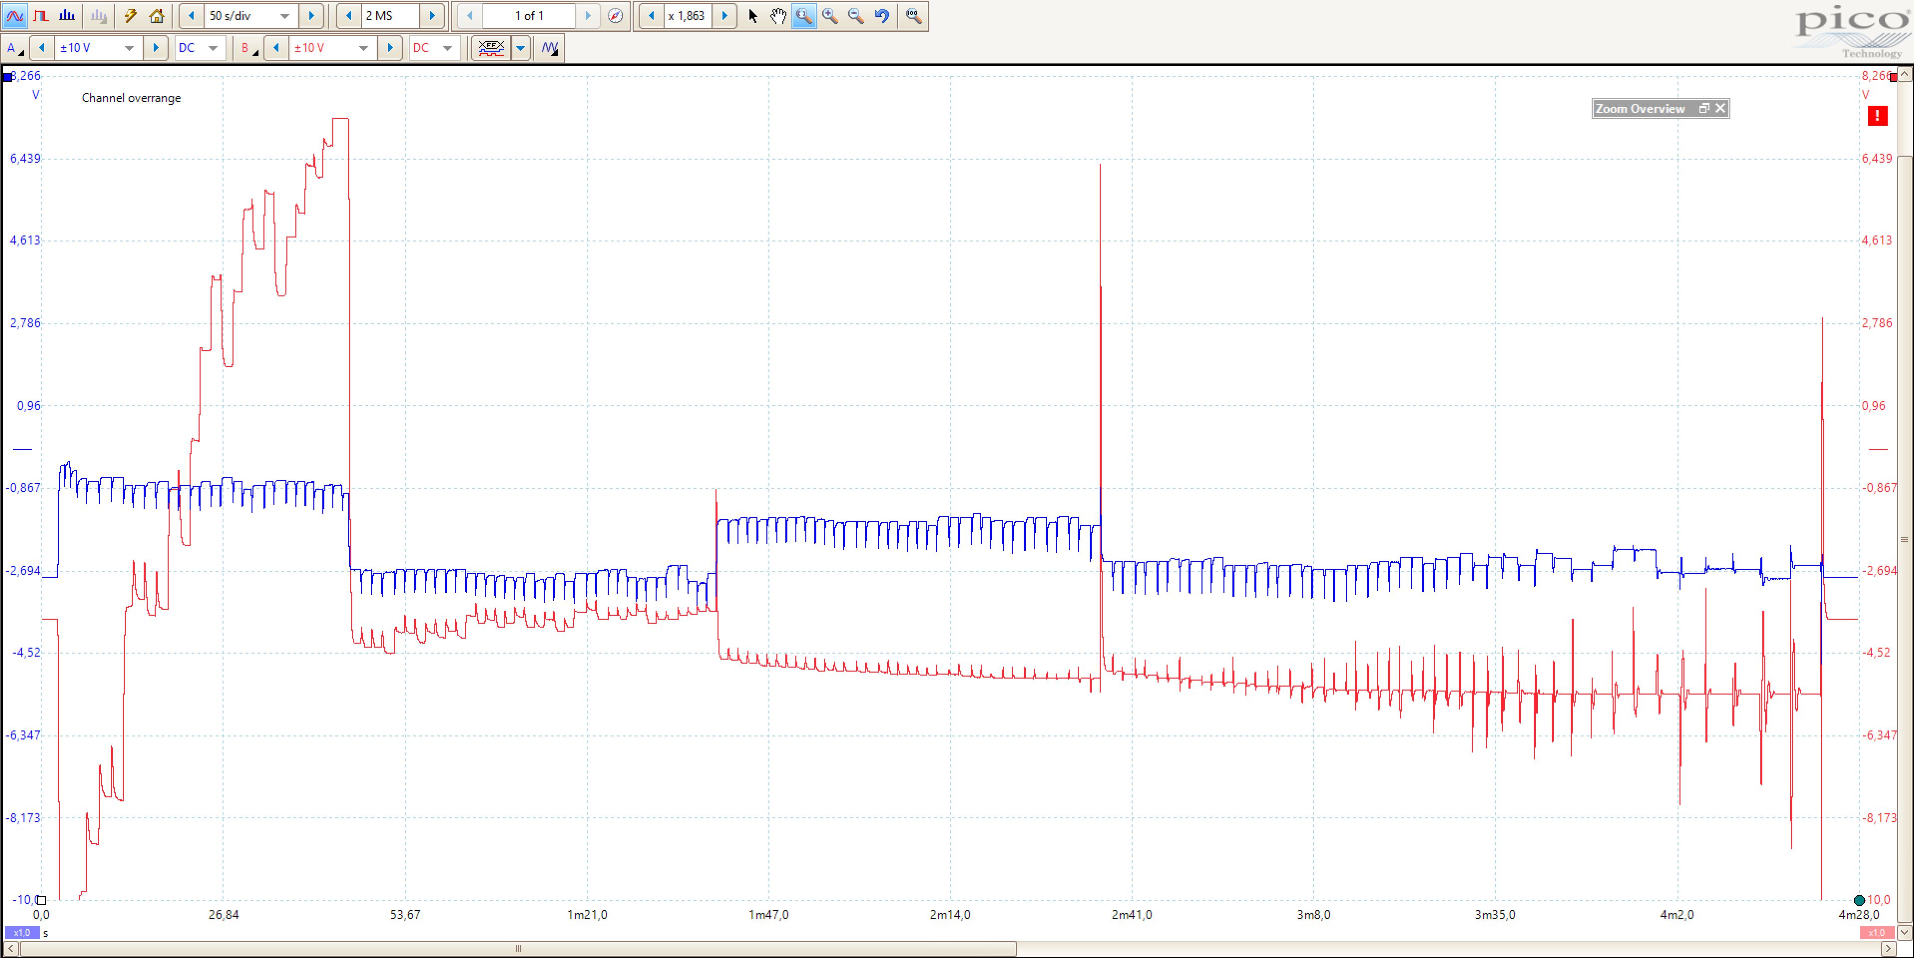Undo the last zoom
1914x958 pixels.
point(882,15)
